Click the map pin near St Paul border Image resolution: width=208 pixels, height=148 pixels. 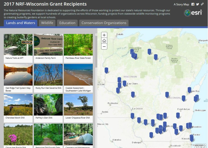pyautogui.click(x=106, y=70)
